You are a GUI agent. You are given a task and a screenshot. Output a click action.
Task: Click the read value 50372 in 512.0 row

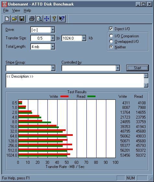(x=141, y=150)
